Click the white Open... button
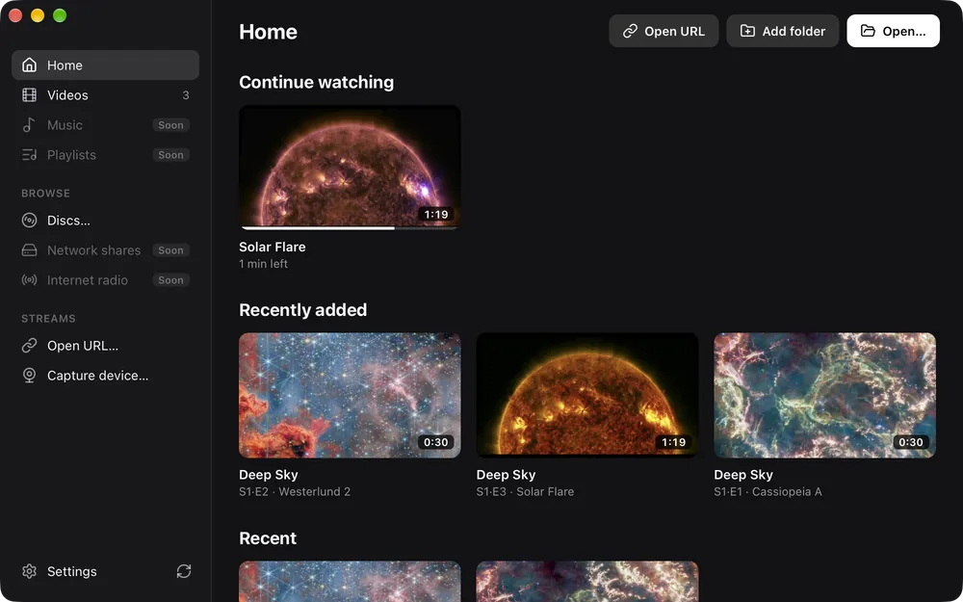 893,32
